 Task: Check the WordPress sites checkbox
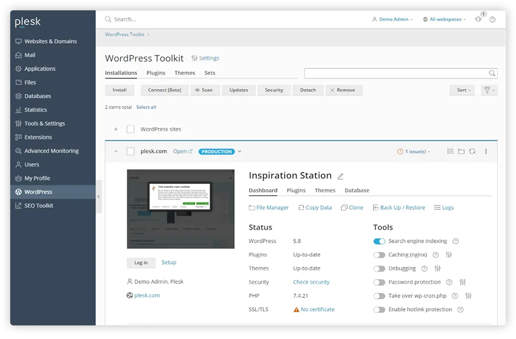tap(130, 129)
